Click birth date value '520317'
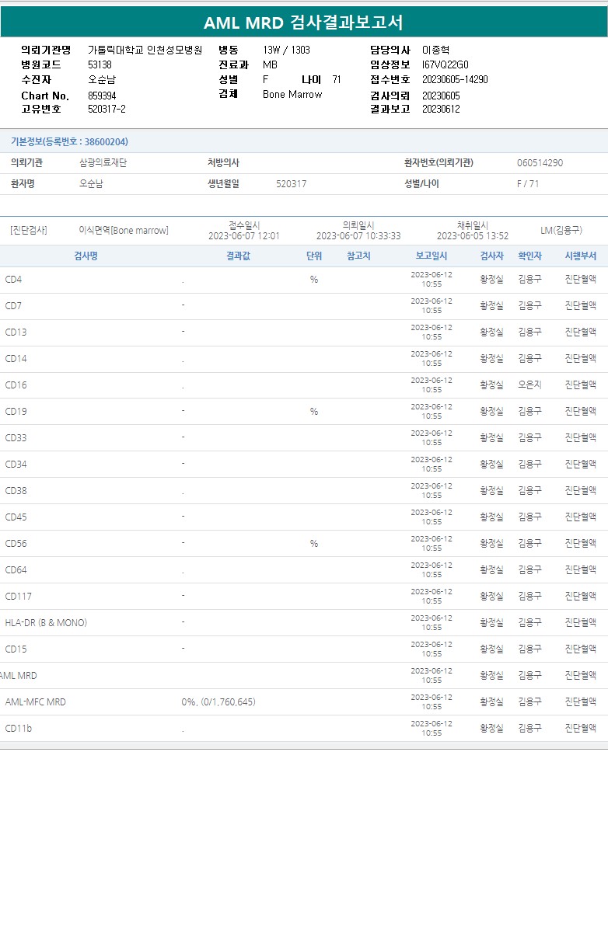608x926 pixels. (x=292, y=184)
